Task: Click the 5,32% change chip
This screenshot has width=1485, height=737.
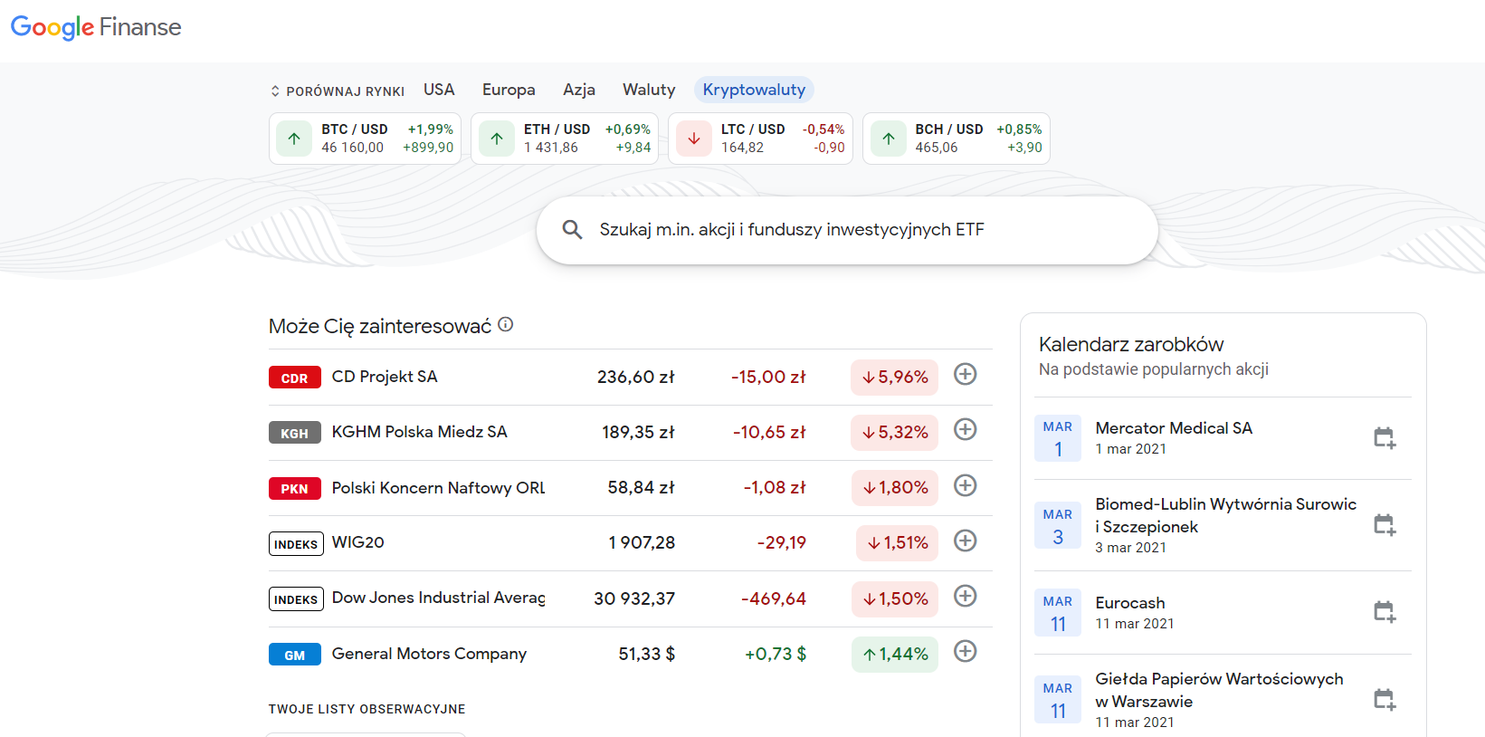Action: point(894,432)
